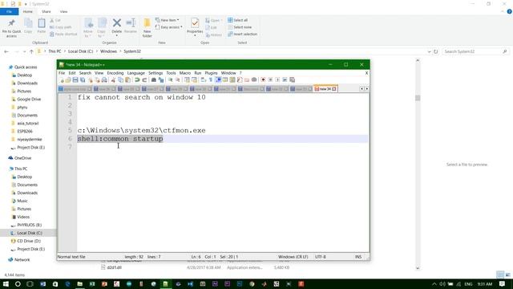Open Notepad++ Language menu
The height and width of the screenshot is (289, 513).
135,73
